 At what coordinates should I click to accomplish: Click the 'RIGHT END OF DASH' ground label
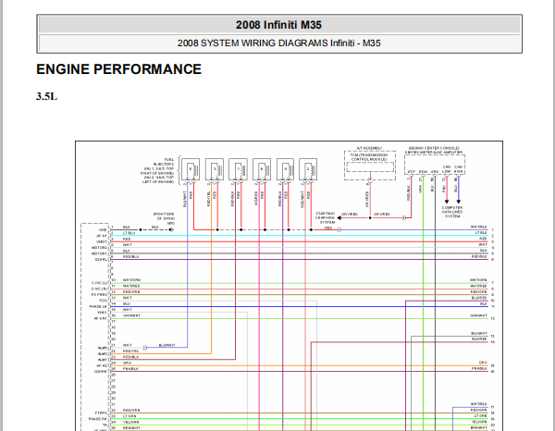pyautogui.click(x=164, y=216)
